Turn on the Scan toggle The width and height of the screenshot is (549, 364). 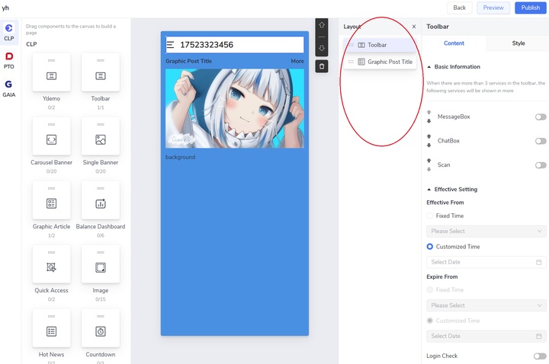(x=540, y=164)
